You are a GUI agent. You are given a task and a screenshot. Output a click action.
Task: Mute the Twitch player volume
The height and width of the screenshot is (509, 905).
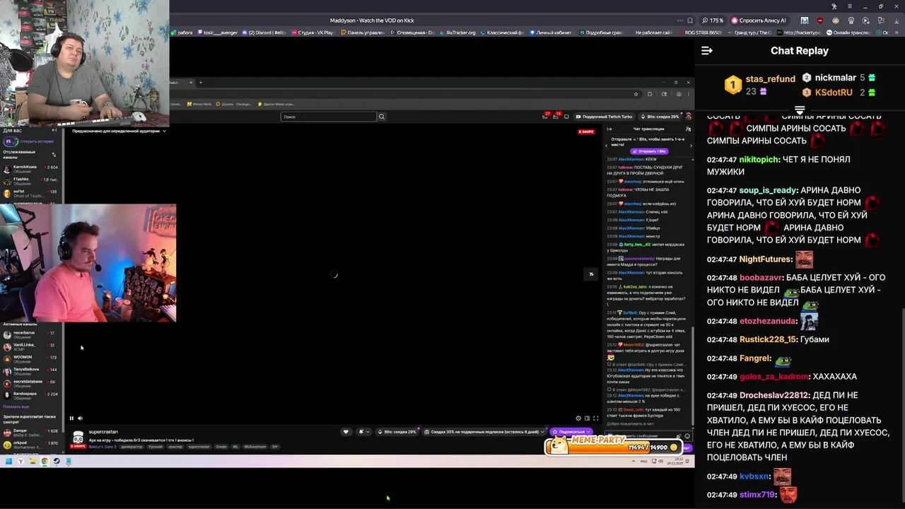click(79, 419)
